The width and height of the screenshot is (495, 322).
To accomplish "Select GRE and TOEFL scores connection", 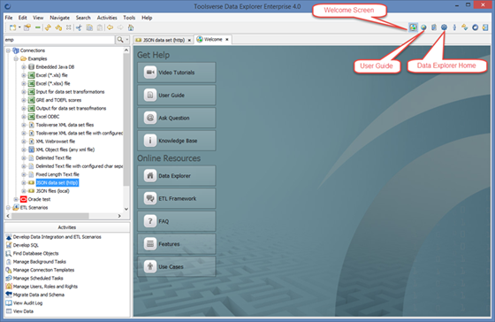I will 58,100.
